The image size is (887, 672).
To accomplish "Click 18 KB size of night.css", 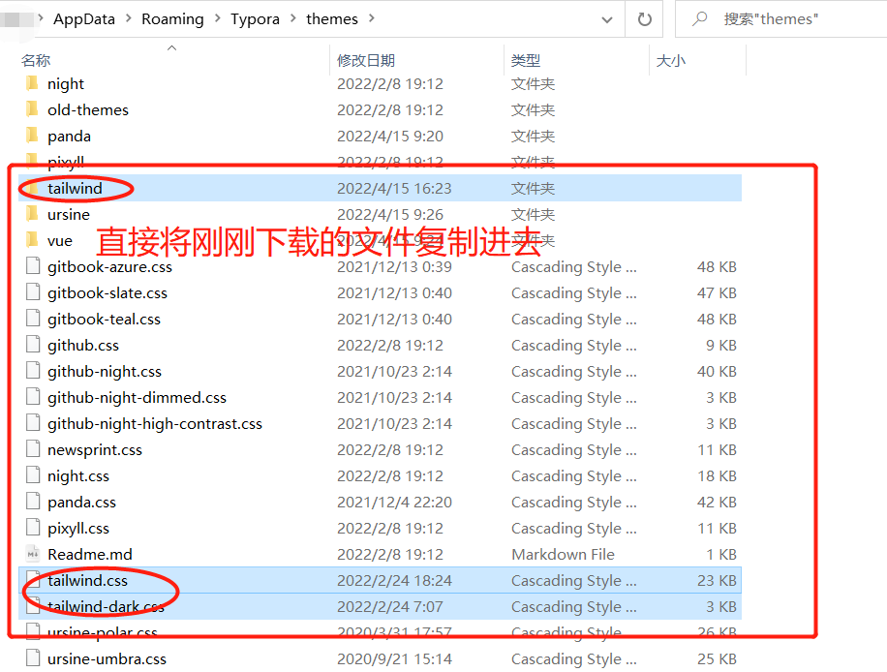I will 717,475.
